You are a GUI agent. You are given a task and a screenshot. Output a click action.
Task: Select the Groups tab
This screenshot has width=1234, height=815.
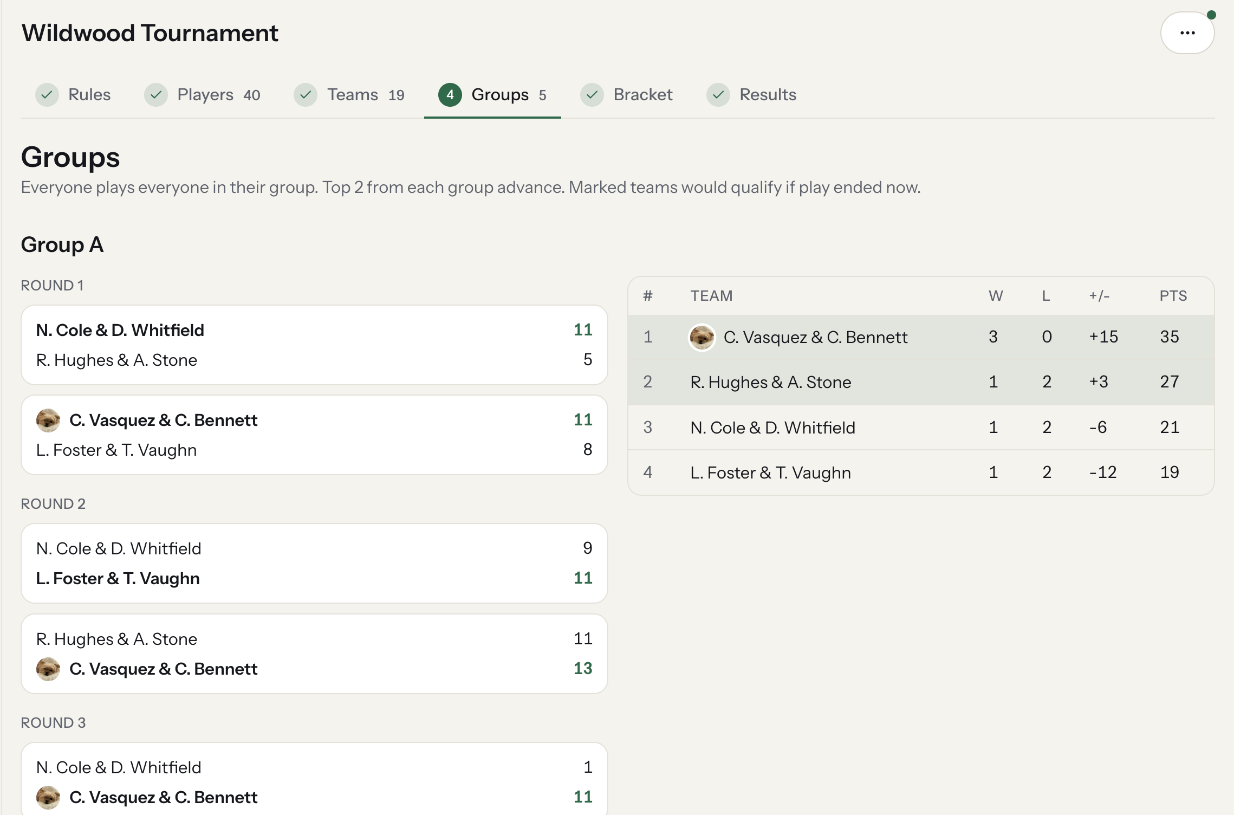(x=492, y=95)
